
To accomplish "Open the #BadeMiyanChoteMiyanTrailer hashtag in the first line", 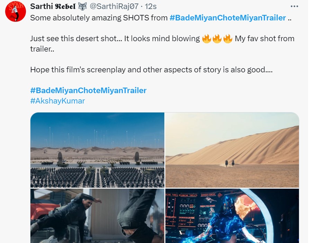I will click(x=228, y=18).
